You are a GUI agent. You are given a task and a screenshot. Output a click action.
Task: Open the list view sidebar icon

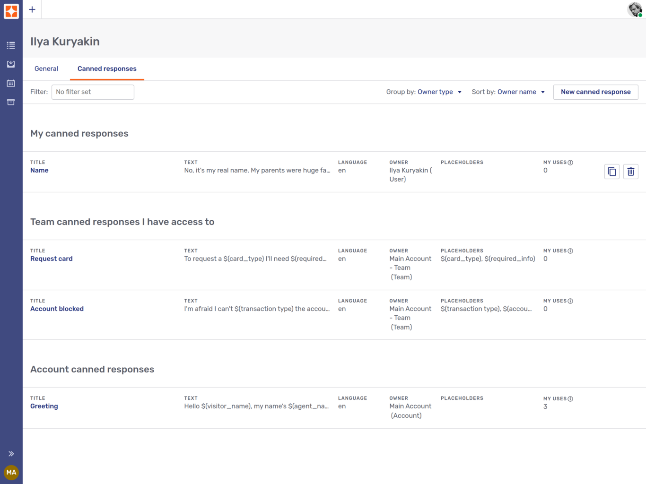tap(11, 45)
